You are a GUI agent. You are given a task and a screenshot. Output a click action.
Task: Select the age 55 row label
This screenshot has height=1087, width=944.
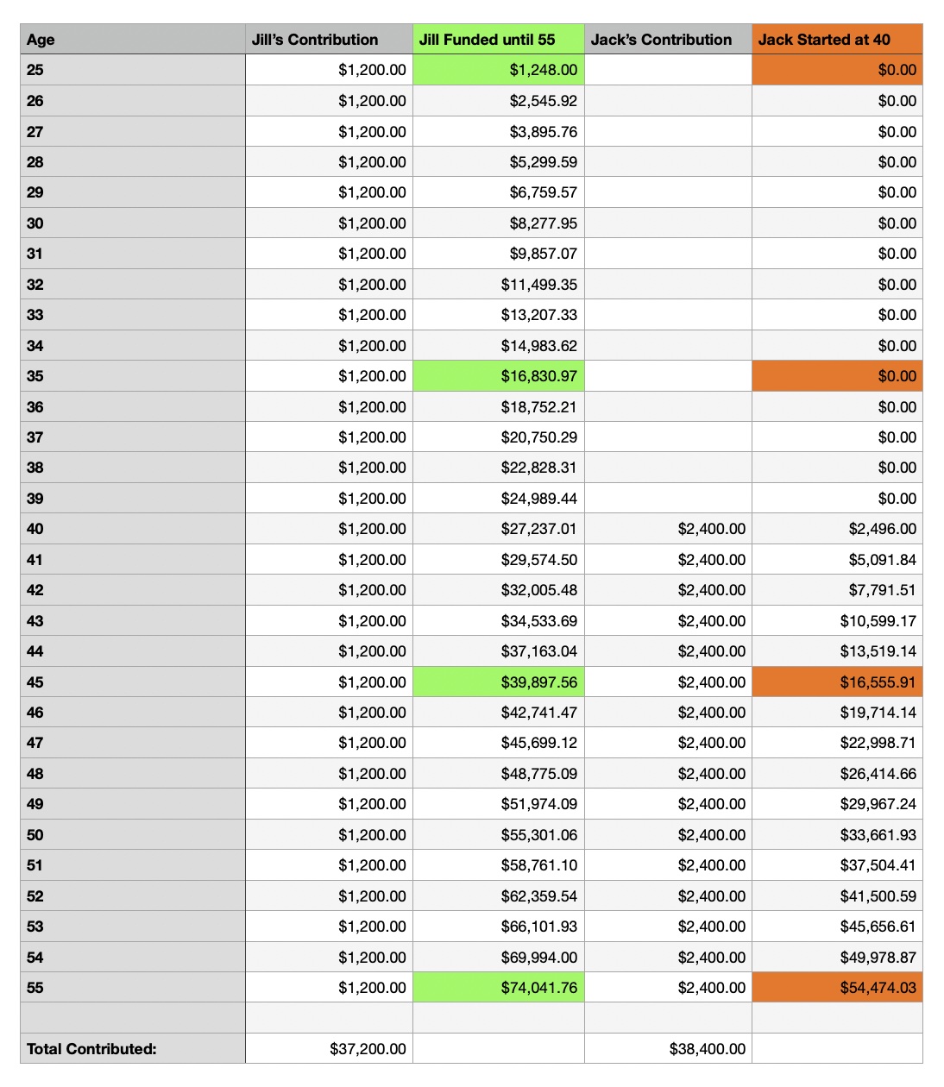tap(132, 988)
